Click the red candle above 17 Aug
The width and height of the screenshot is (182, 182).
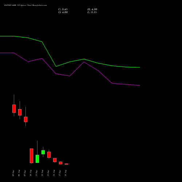(61, 163)
